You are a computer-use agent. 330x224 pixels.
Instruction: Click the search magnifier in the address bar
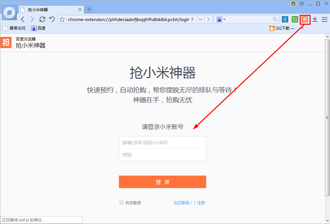point(275,19)
